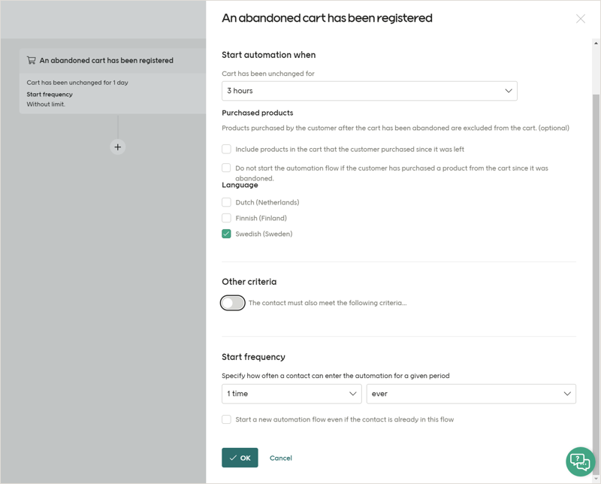Enable 'The contact must also meet the following criteria'
This screenshot has height=484, width=601.
click(234, 302)
